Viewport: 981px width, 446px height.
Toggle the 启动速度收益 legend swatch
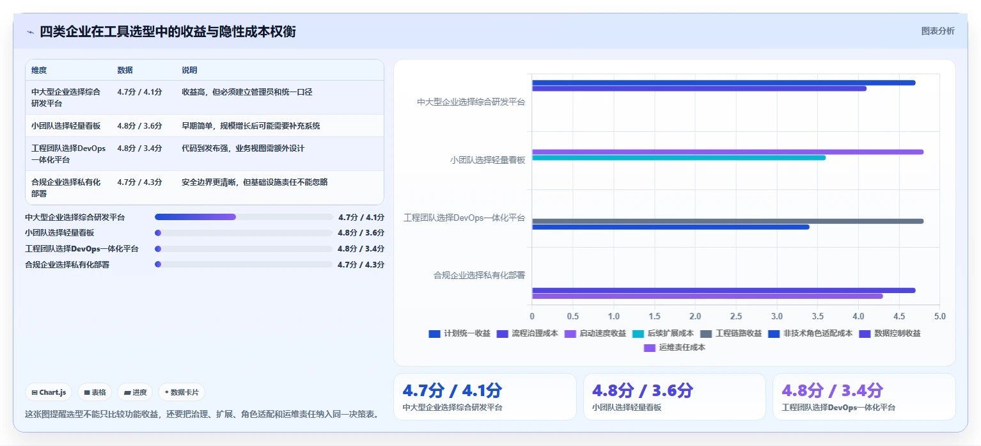click(x=570, y=333)
